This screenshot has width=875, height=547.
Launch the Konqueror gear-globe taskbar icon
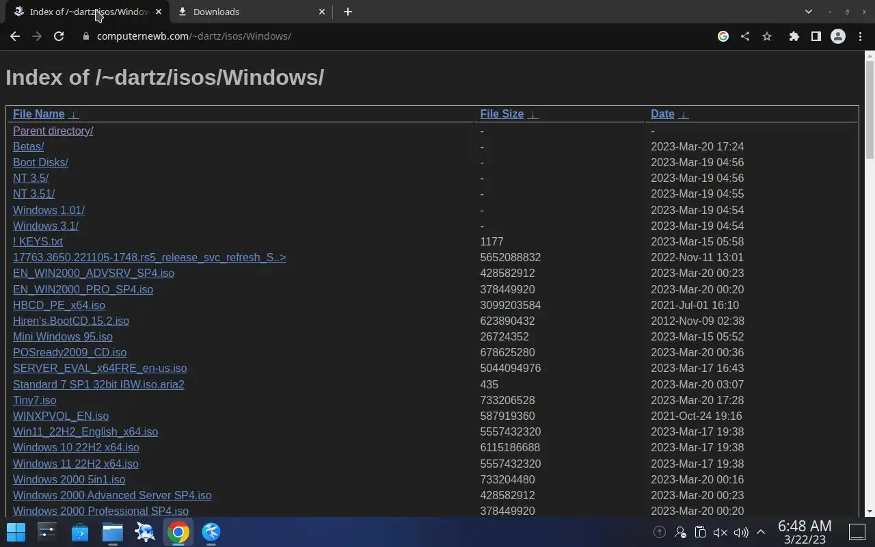coord(145,532)
